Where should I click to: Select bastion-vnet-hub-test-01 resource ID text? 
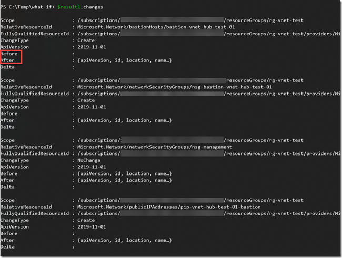[x=156, y=27]
